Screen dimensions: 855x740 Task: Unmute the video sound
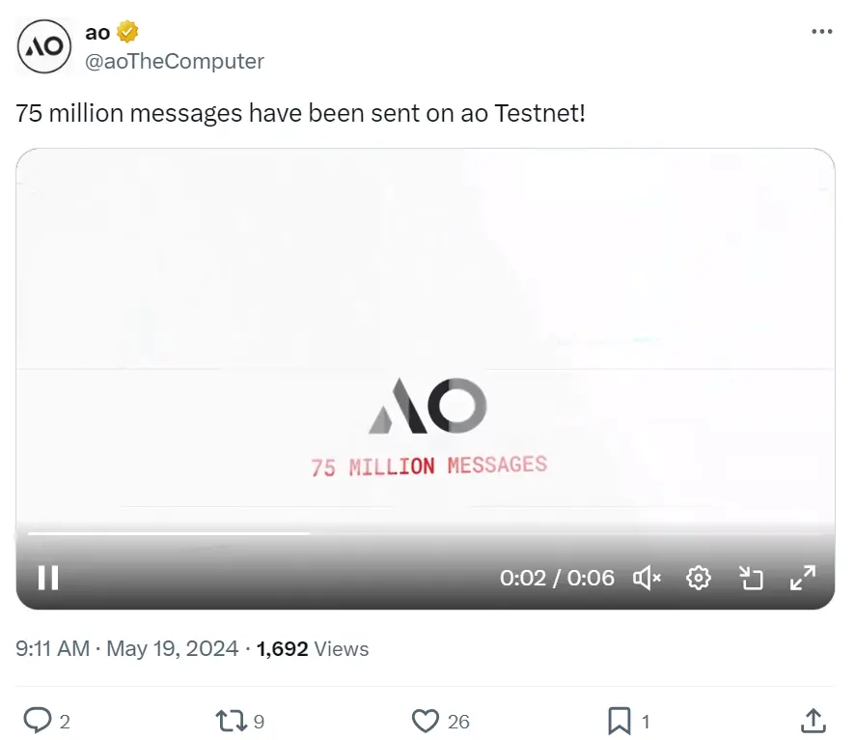647,578
